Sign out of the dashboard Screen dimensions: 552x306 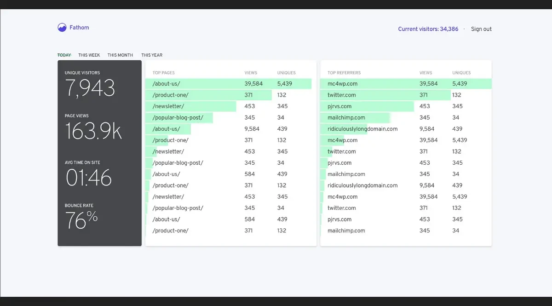click(481, 29)
